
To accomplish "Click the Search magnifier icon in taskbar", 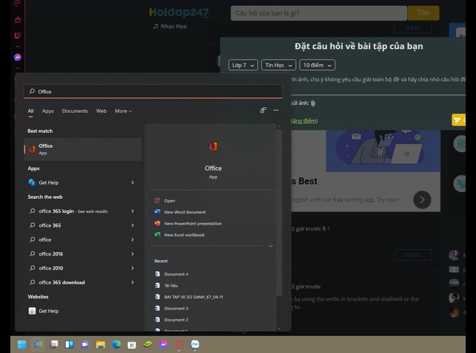I will (38, 344).
